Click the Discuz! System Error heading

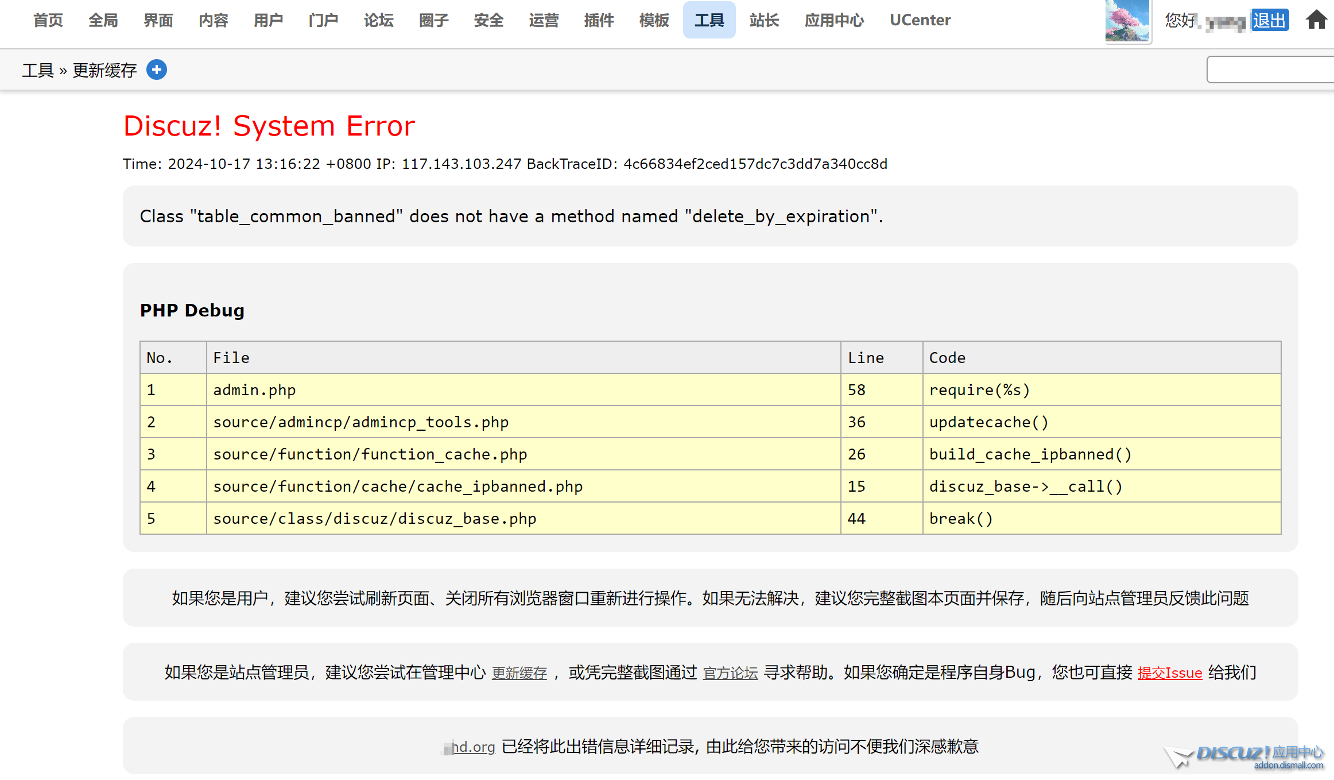[x=269, y=126]
